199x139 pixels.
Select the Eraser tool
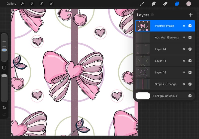[165, 4]
